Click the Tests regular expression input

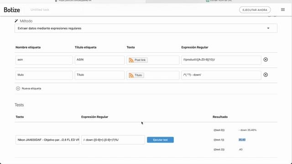click(x=113, y=140)
